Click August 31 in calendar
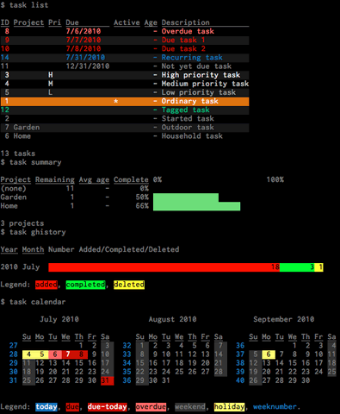This screenshot has width=340, height=414. 166,380
